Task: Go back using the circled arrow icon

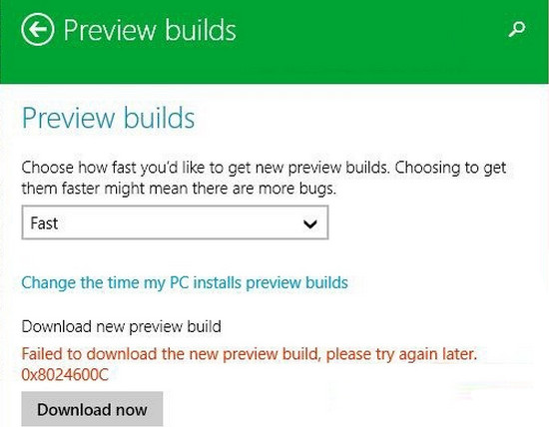Action: (38, 29)
